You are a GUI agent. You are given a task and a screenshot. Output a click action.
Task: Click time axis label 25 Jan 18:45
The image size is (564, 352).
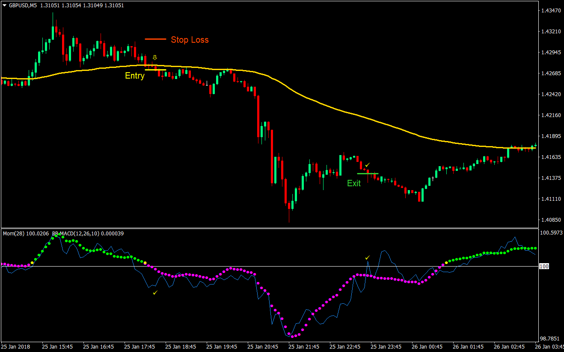coord(181,346)
